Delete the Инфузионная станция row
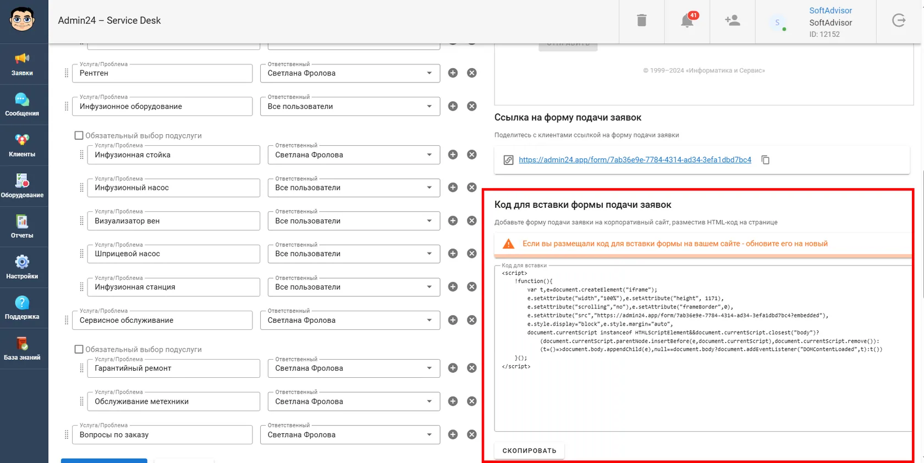Image resolution: width=924 pixels, height=463 pixels. [x=472, y=286]
